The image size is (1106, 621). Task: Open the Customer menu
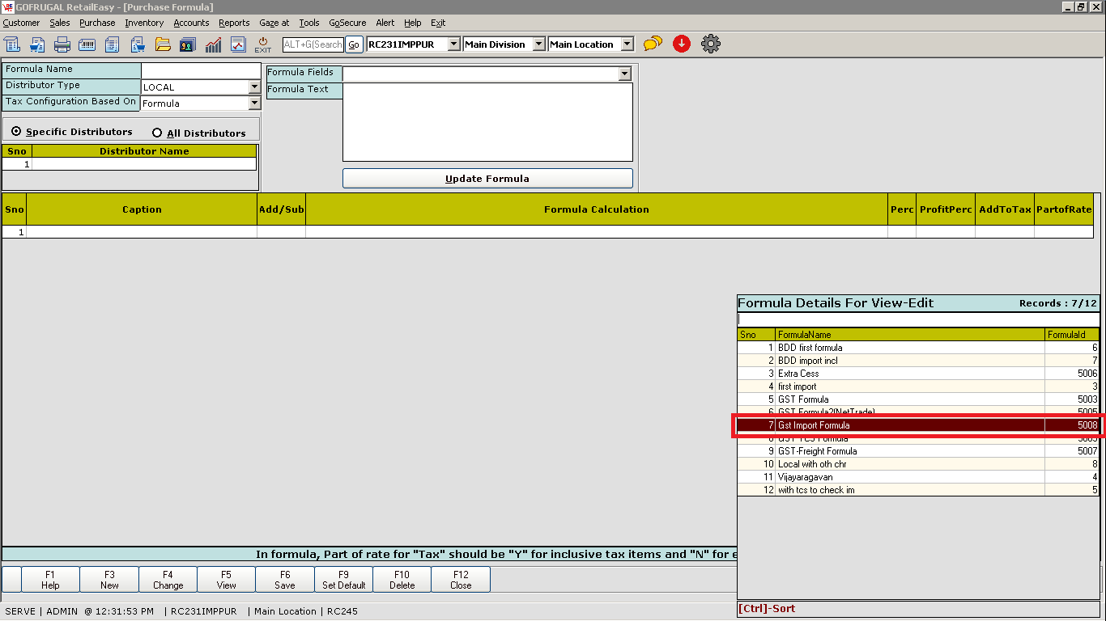coord(21,23)
